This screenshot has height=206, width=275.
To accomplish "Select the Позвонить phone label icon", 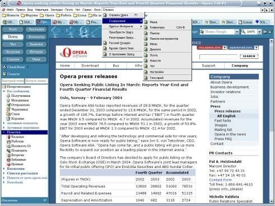I will pos(8,151).
